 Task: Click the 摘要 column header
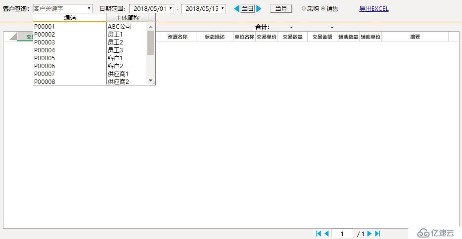click(415, 37)
